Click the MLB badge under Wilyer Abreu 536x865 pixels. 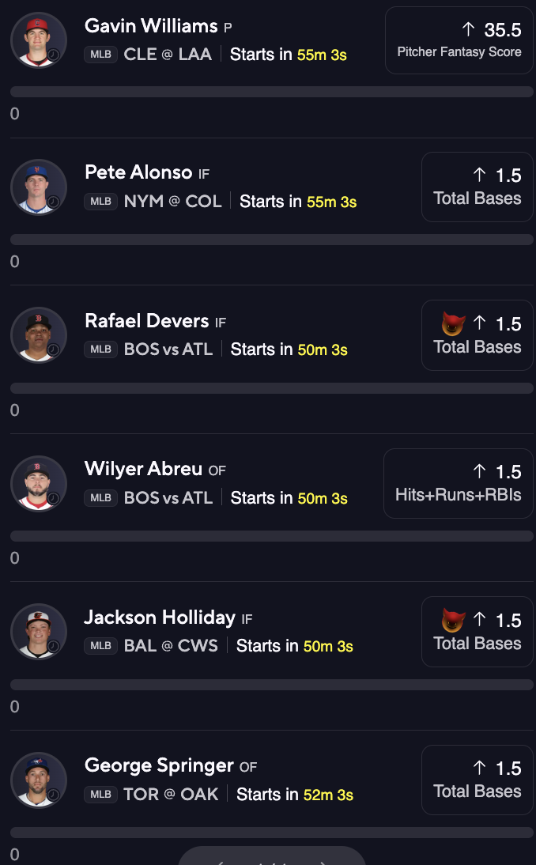click(x=100, y=498)
